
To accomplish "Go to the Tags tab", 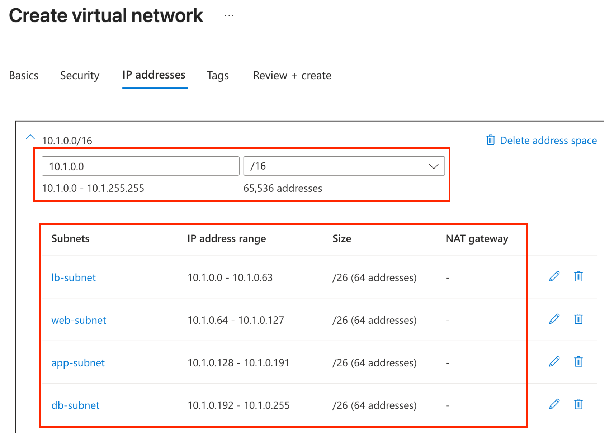I will 218,76.
